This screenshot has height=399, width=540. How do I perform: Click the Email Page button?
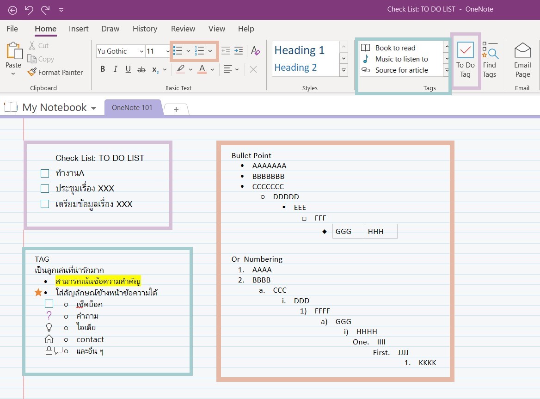click(x=522, y=60)
